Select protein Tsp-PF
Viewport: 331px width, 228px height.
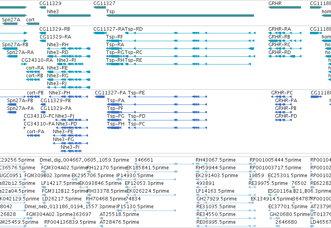click(157, 113)
